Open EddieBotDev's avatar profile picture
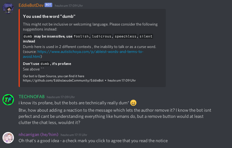Screen dimensions: 232x148 [8, 8]
